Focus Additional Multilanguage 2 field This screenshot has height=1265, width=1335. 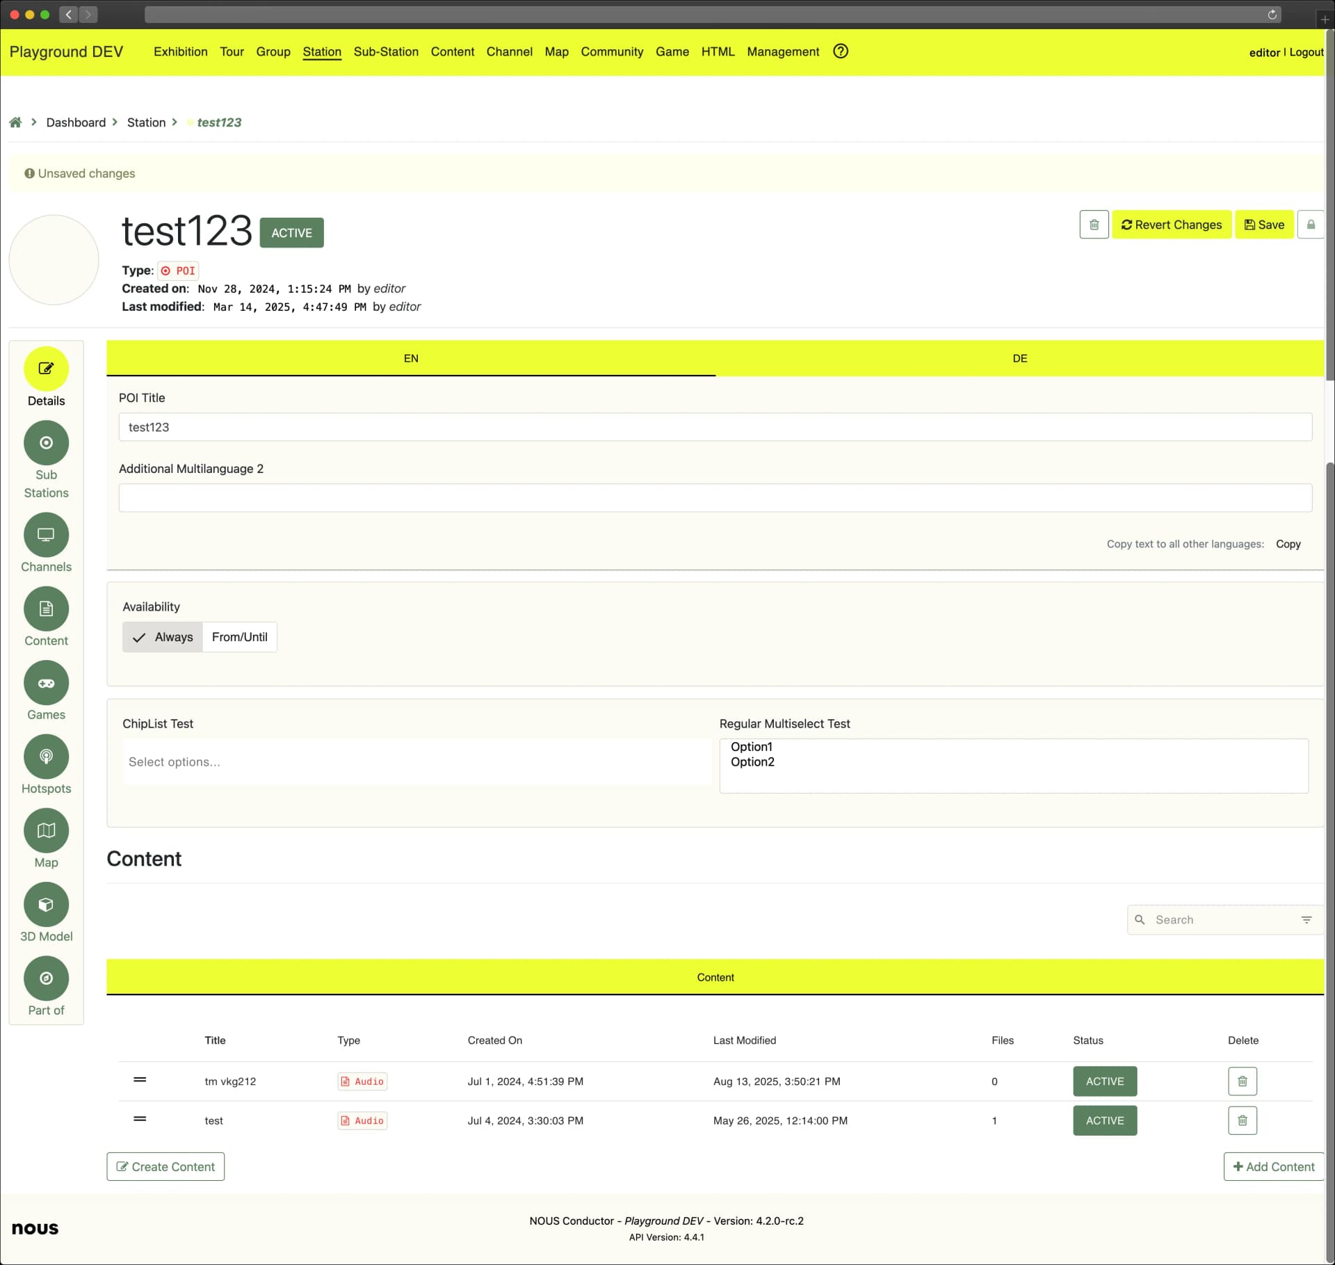[x=715, y=498]
